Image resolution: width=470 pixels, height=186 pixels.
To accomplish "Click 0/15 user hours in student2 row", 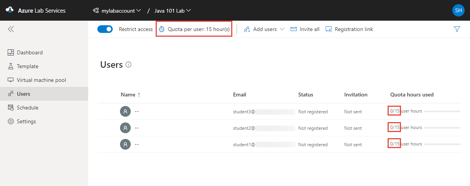I will [406, 127].
